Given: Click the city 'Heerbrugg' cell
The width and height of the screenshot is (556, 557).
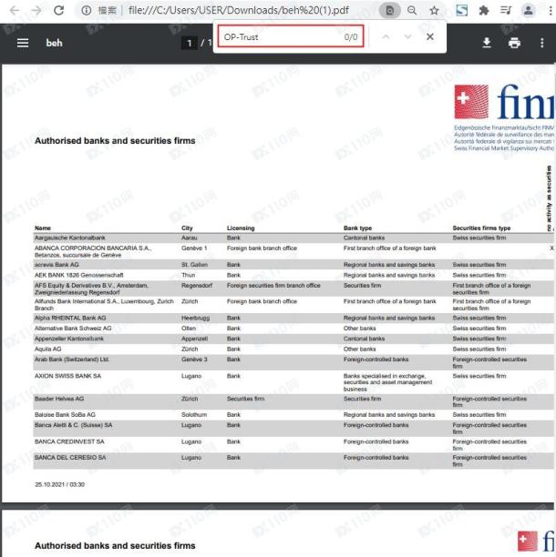Looking at the screenshot, I should point(195,318).
